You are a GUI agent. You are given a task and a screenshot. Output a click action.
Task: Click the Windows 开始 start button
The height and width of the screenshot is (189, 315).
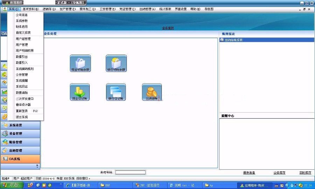12,185
